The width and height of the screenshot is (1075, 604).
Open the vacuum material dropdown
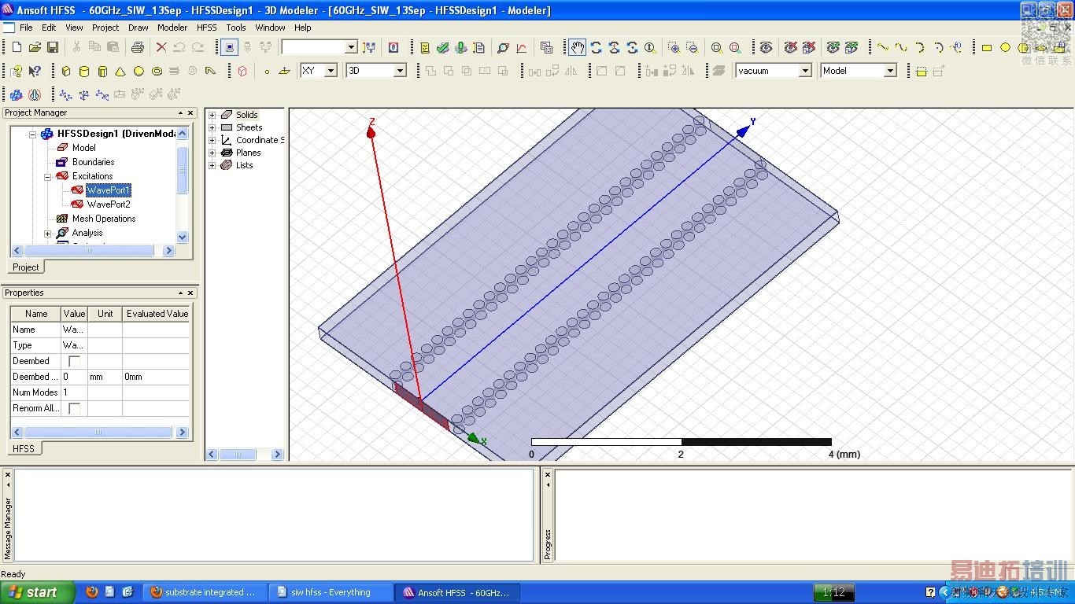[805, 71]
